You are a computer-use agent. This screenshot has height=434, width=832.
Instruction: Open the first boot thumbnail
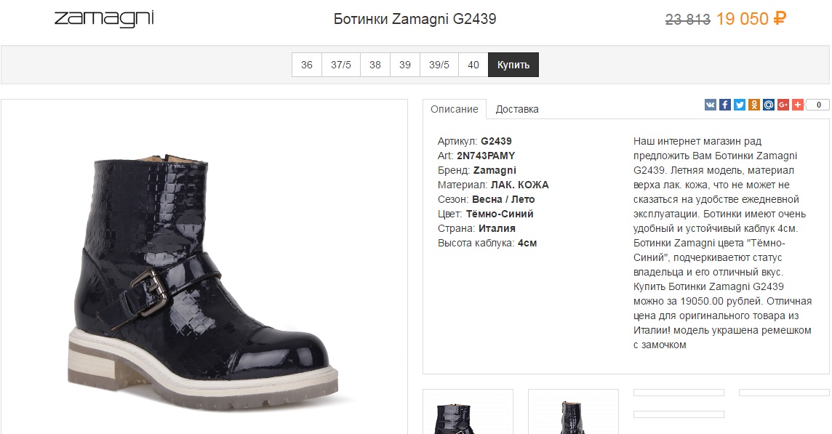[468, 411]
